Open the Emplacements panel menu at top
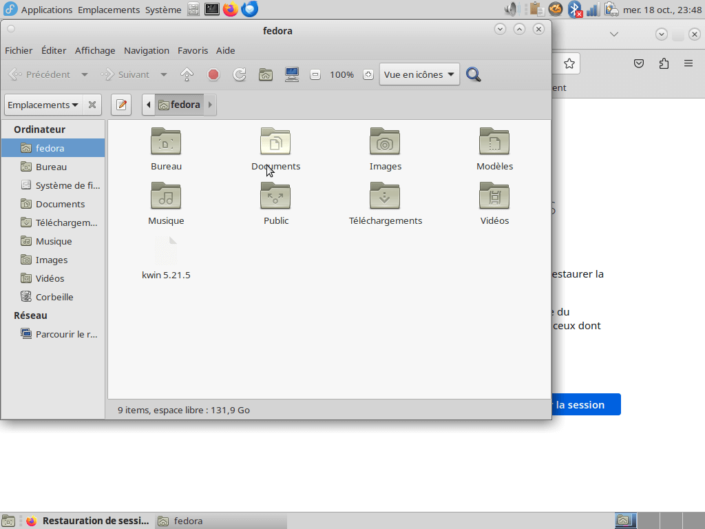705x529 pixels. click(x=108, y=10)
